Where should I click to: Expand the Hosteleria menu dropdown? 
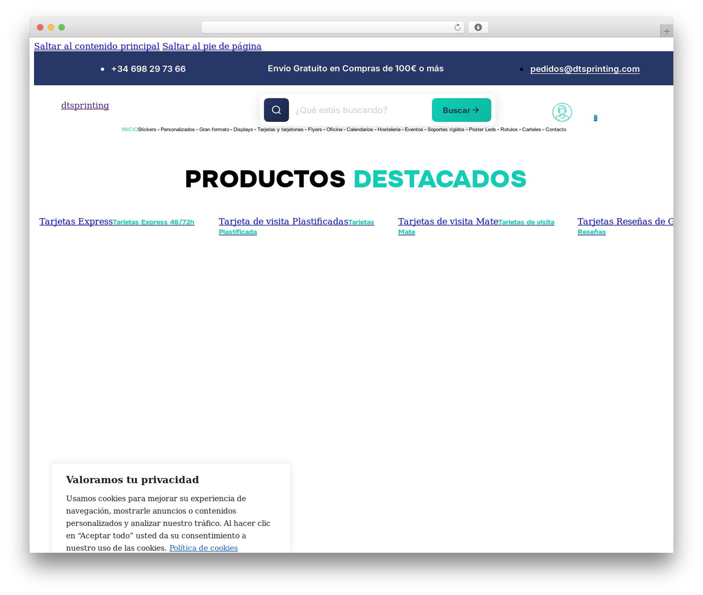point(390,130)
